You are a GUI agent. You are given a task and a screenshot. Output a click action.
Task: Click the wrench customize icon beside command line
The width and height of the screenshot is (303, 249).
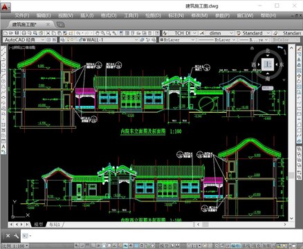tap(16, 236)
